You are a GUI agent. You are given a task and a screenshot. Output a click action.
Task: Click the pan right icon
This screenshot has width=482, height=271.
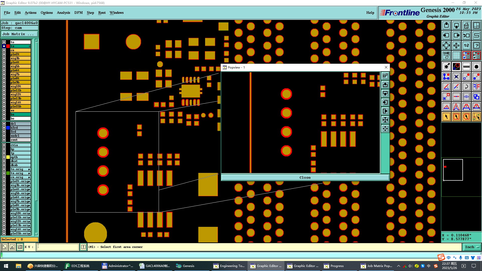coord(456,35)
